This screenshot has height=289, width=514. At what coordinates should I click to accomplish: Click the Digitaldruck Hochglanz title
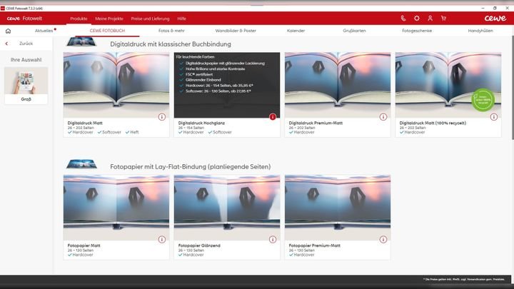click(201, 123)
